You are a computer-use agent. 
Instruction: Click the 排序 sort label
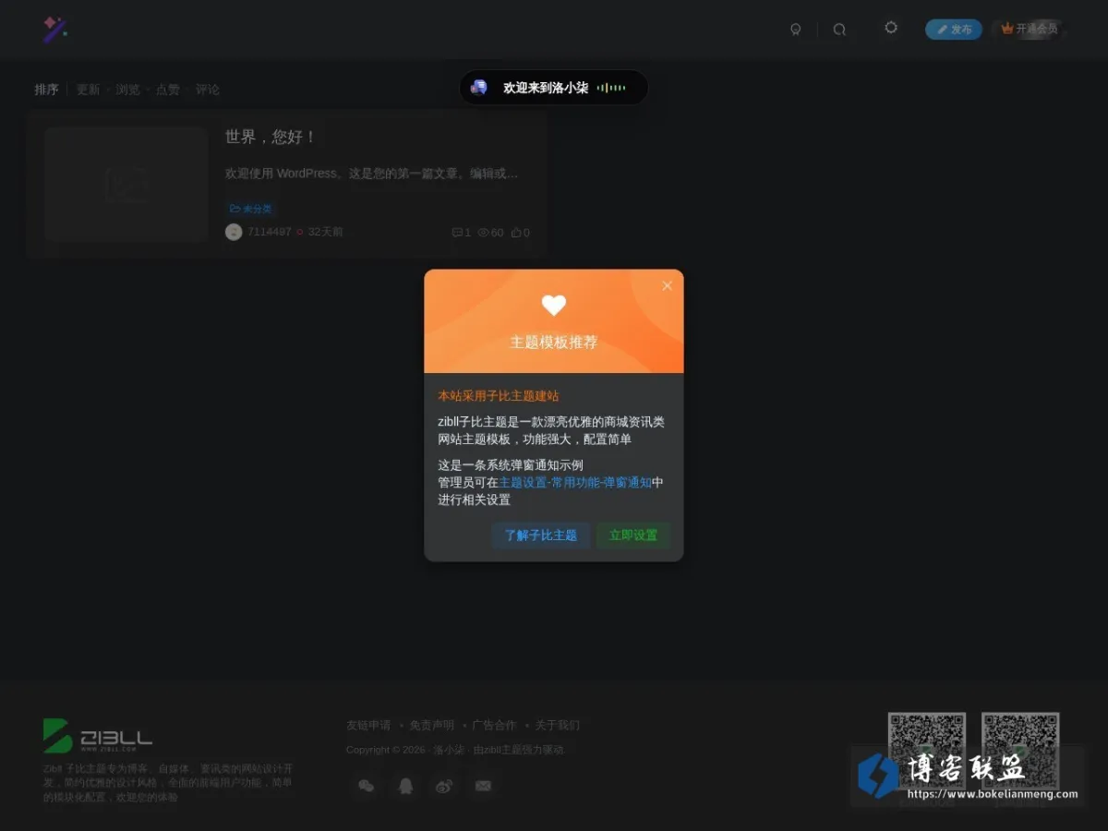pos(47,90)
